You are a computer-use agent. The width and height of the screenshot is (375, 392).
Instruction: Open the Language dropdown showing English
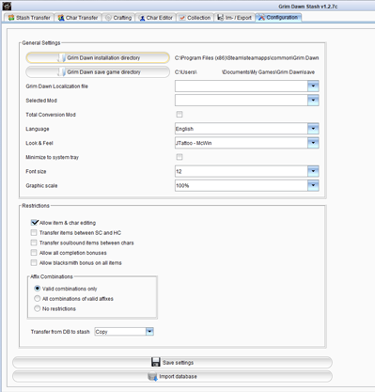(x=247, y=129)
